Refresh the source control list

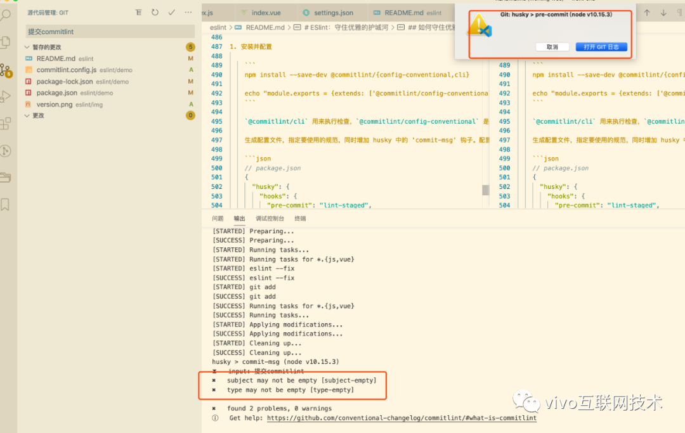pyautogui.click(x=155, y=12)
